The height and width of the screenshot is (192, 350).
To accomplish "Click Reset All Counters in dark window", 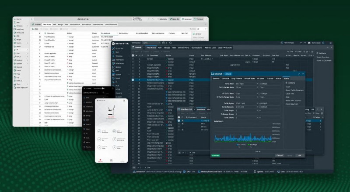I will [x=324, y=61].
